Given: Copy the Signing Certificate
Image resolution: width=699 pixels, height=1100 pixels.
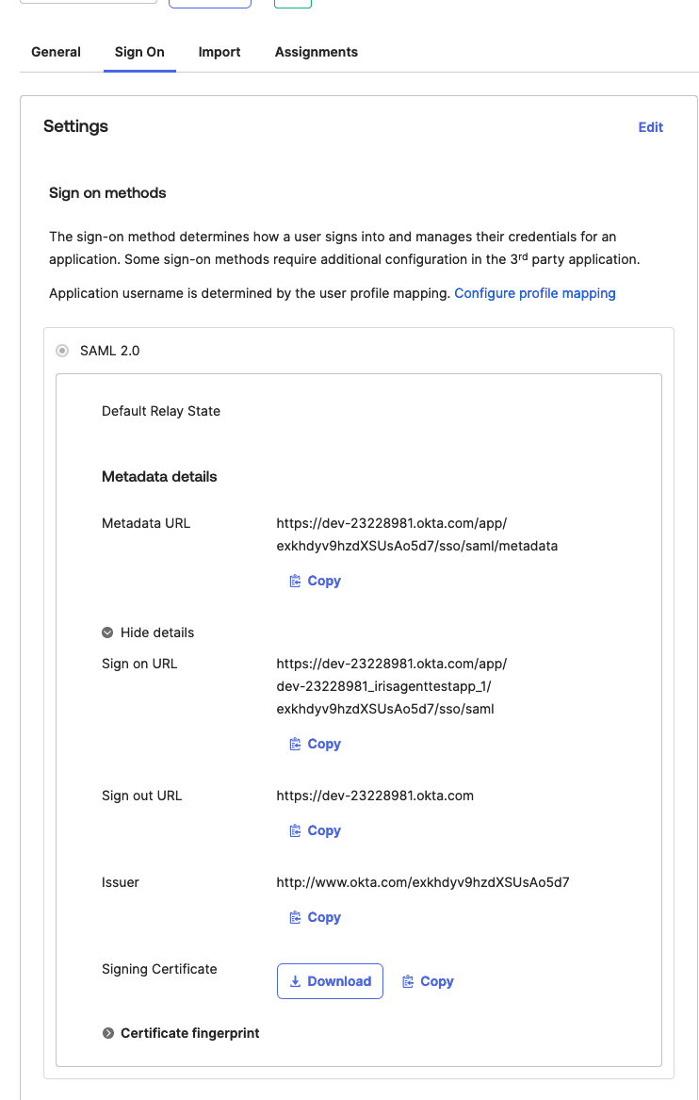Looking at the screenshot, I should coord(428,981).
